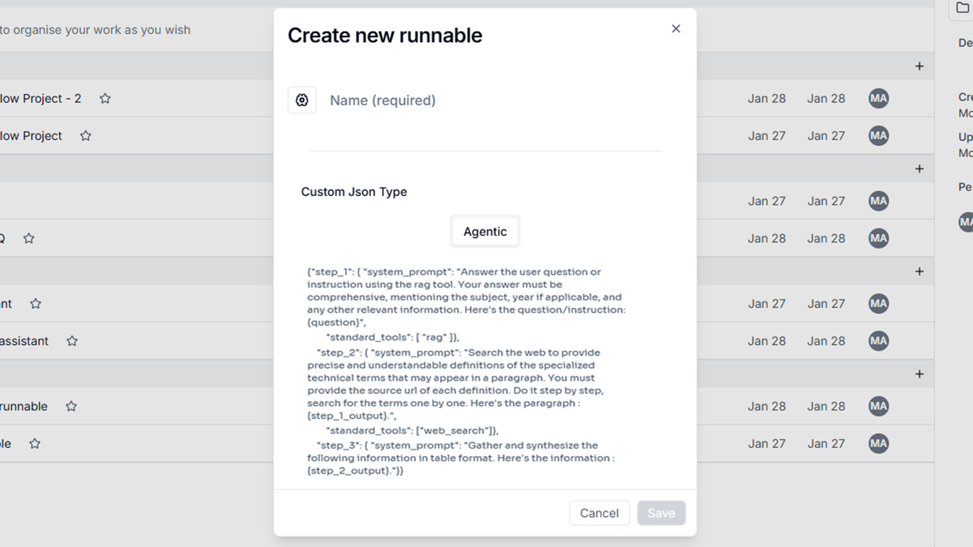Click the star beside the 'le' item
This screenshot has width=973, height=547.
pos(35,444)
